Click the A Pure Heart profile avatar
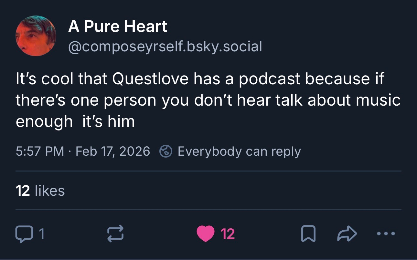Image resolution: width=417 pixels, height=260 pixels. coord(36,36)
